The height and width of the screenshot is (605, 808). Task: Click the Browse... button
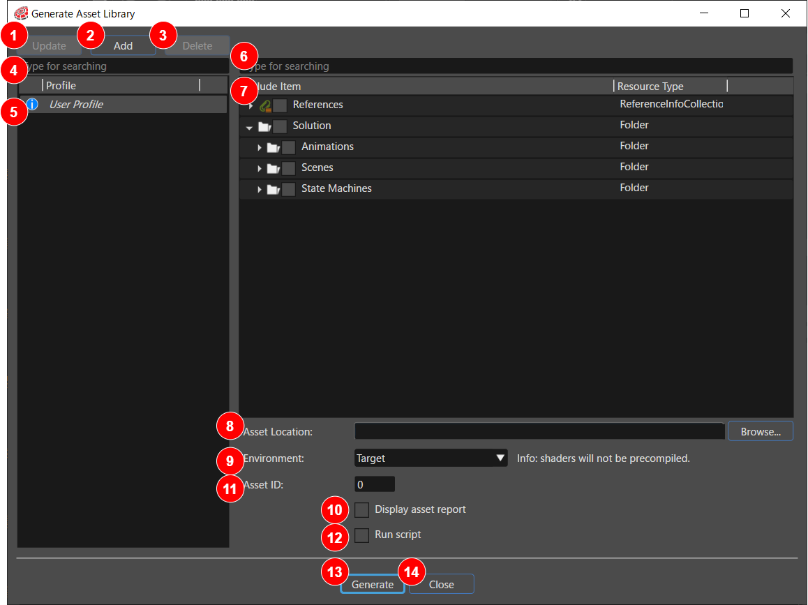click(761, 432)
